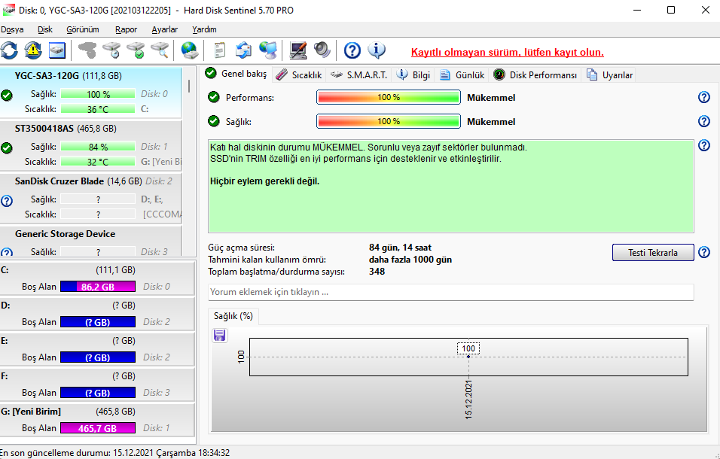Switch to the Günlük tab
This screenshot has width=720, height=459.
(462, 74)
